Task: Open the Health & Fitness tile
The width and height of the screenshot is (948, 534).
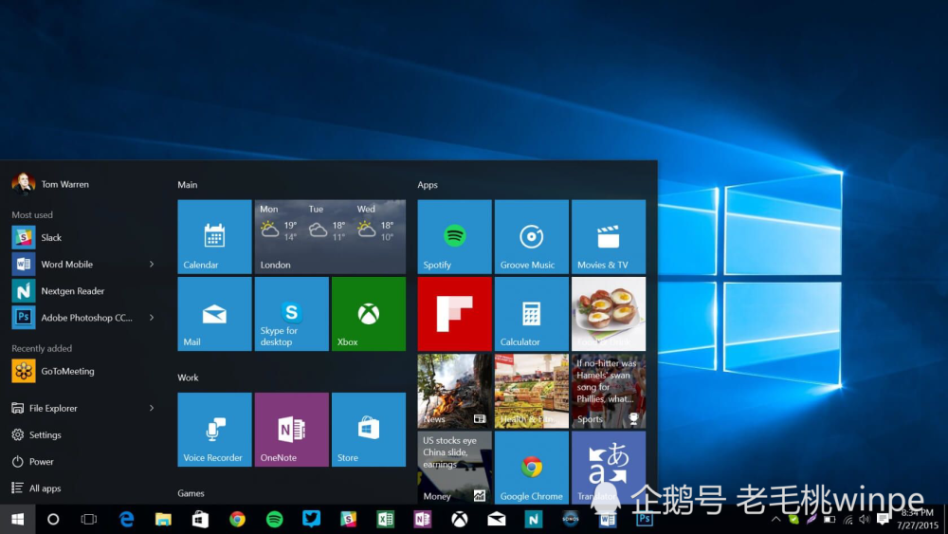Action: 532,392
